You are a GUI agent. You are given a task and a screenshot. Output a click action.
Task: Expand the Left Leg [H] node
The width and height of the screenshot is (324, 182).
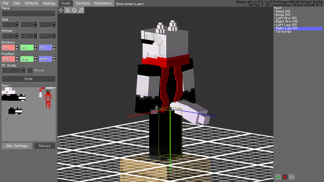tap(275, 25)
